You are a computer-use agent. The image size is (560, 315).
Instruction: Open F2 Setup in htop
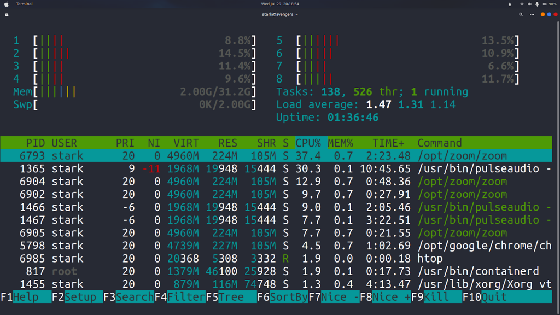pyautogui.click(x=77, y=297)
